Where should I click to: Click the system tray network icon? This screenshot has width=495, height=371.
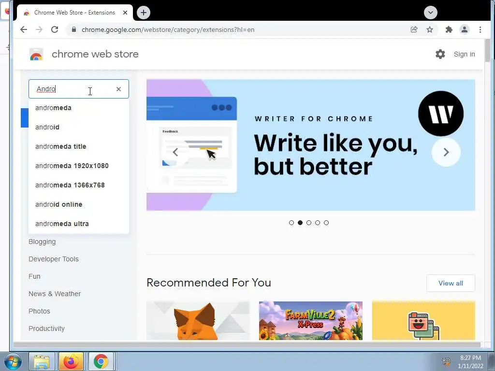(x=446, y=361)
